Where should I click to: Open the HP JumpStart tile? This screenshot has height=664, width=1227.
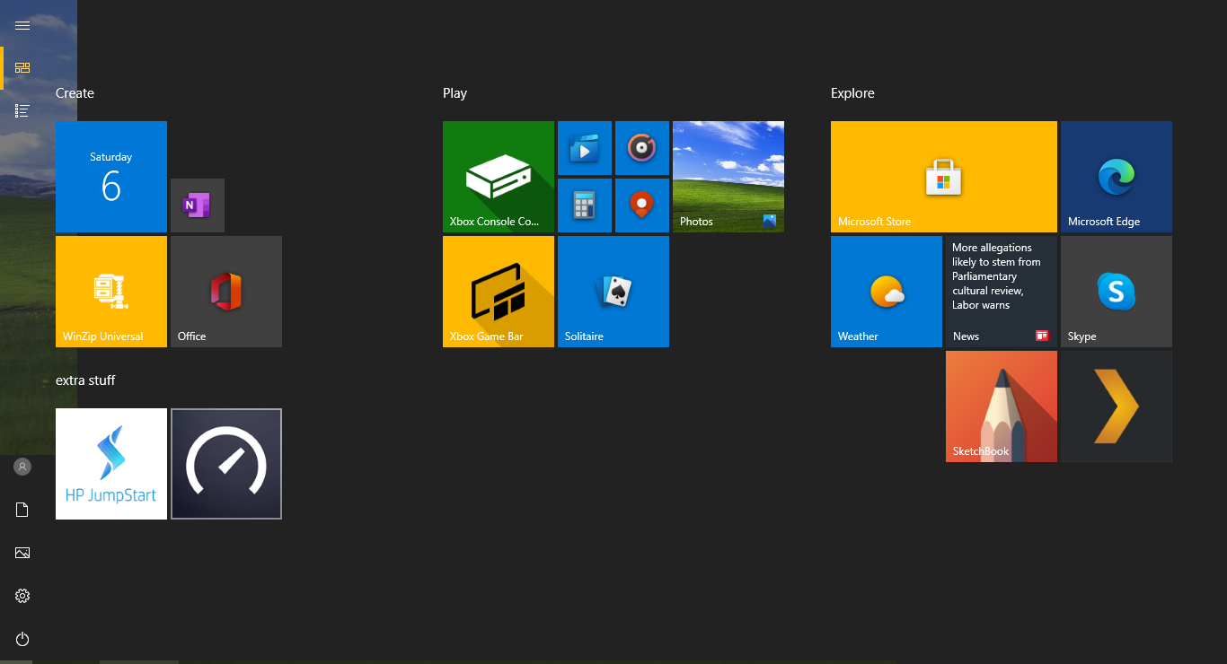(111, 464)
